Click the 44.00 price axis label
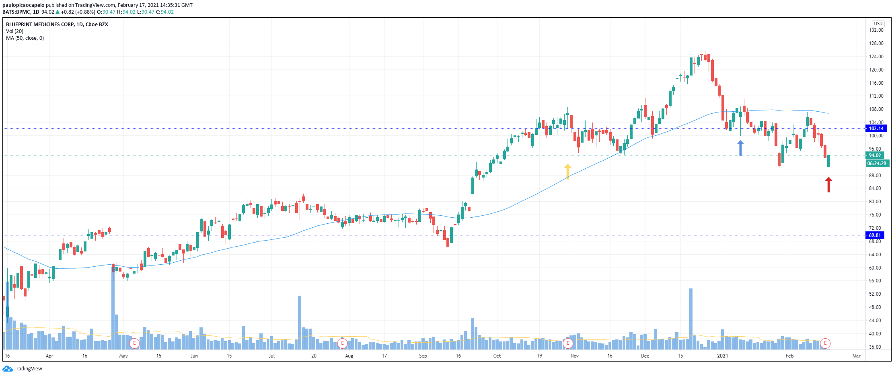The image size is (894, 376). coord(875,321)
